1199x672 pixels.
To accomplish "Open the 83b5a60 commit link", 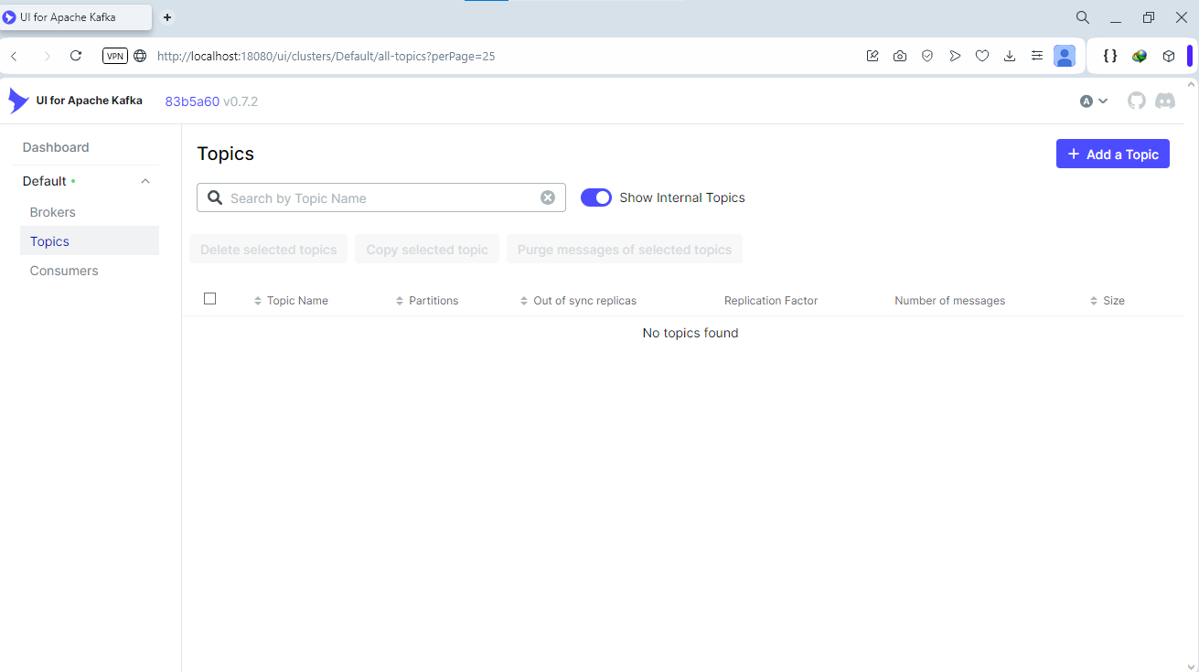I will (x=192, y=101).
